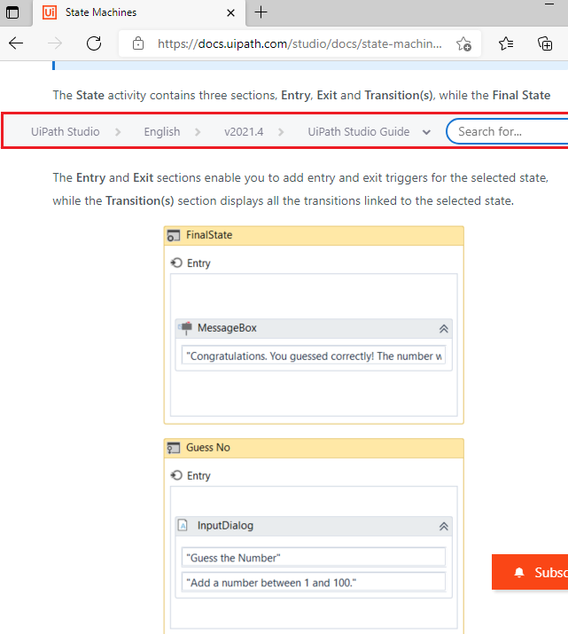Click the MessageBox activity icon
The height and width of the screenshot is (634, 568).
point(185,328)
